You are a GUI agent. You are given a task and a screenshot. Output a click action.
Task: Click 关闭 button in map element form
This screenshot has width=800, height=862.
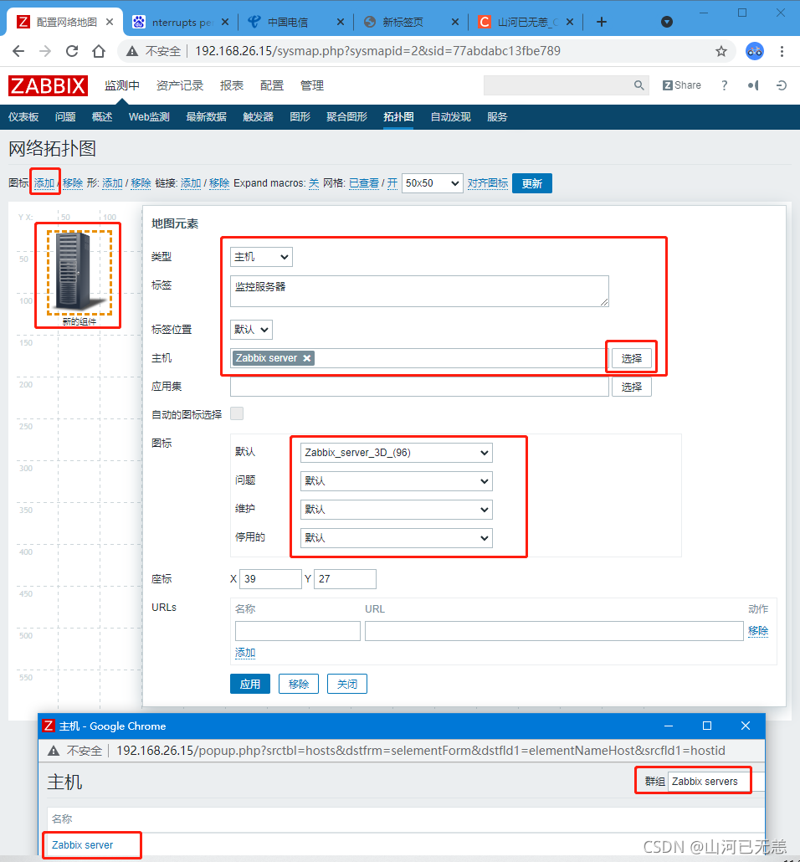(x=347, y=684)
